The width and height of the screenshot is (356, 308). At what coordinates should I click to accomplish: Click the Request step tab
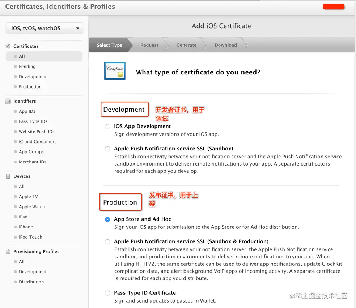pyautogui.click(x=149, y=45)
